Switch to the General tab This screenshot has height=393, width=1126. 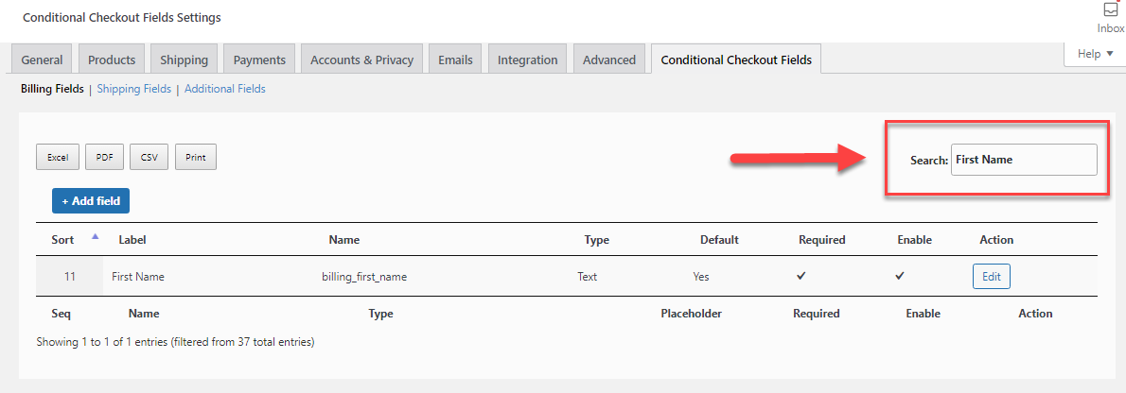42,60
